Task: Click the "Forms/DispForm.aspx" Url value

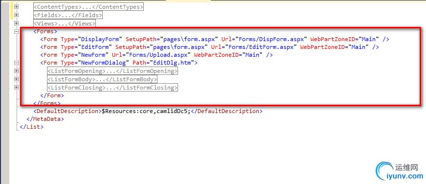Action: (x=271, y=39)
